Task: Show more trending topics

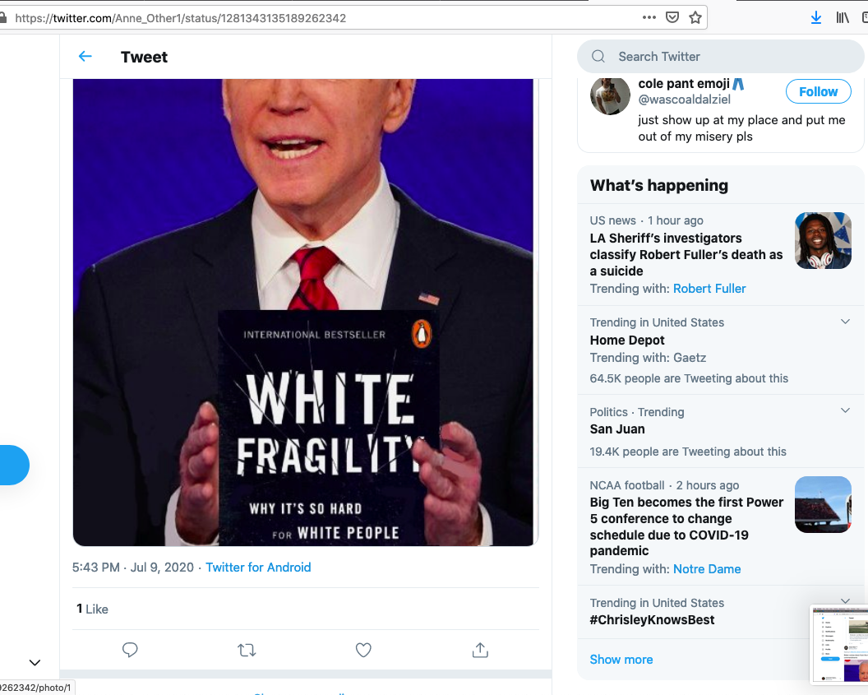Action: (x=621, y=660)
